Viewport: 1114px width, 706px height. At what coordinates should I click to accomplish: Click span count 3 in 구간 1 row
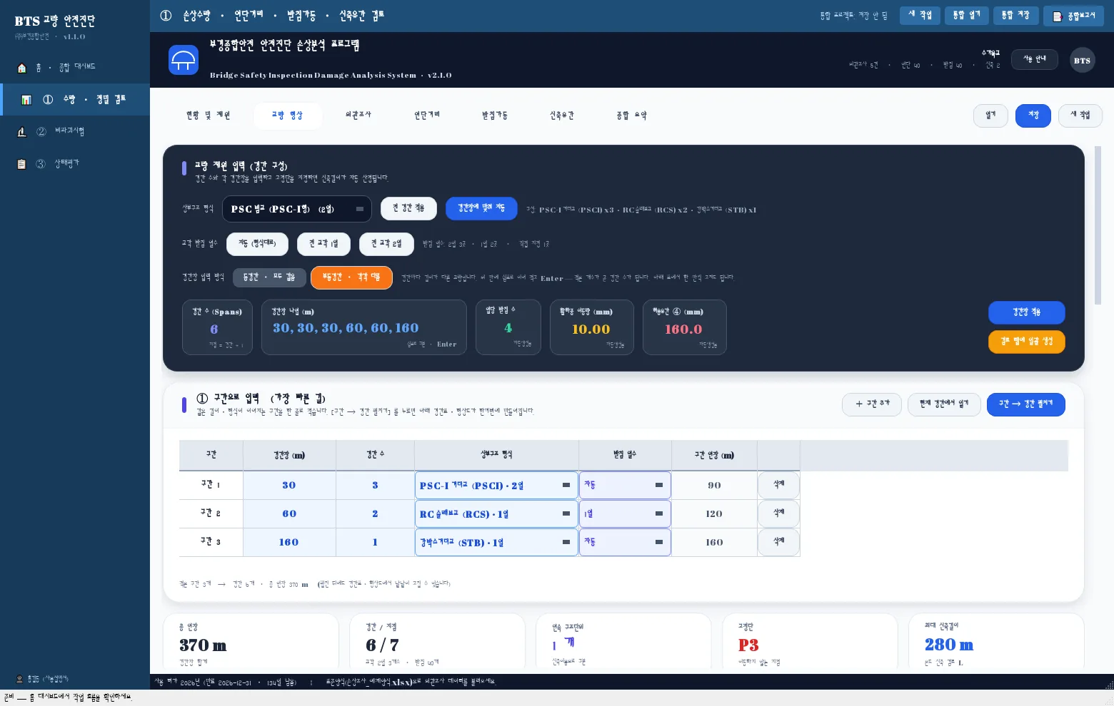(x=375, y=485)
